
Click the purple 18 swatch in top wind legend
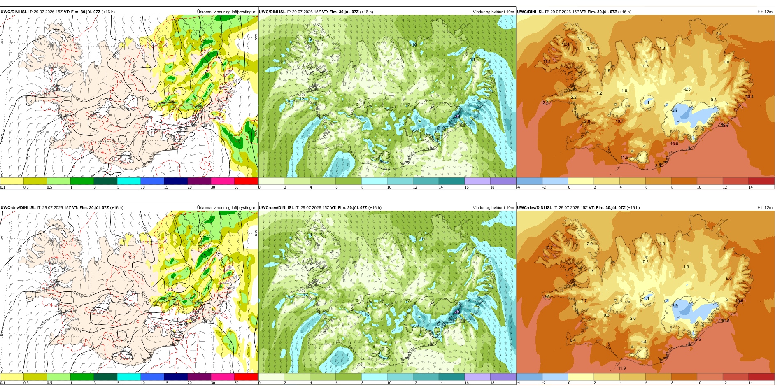(x=503, y=181)
